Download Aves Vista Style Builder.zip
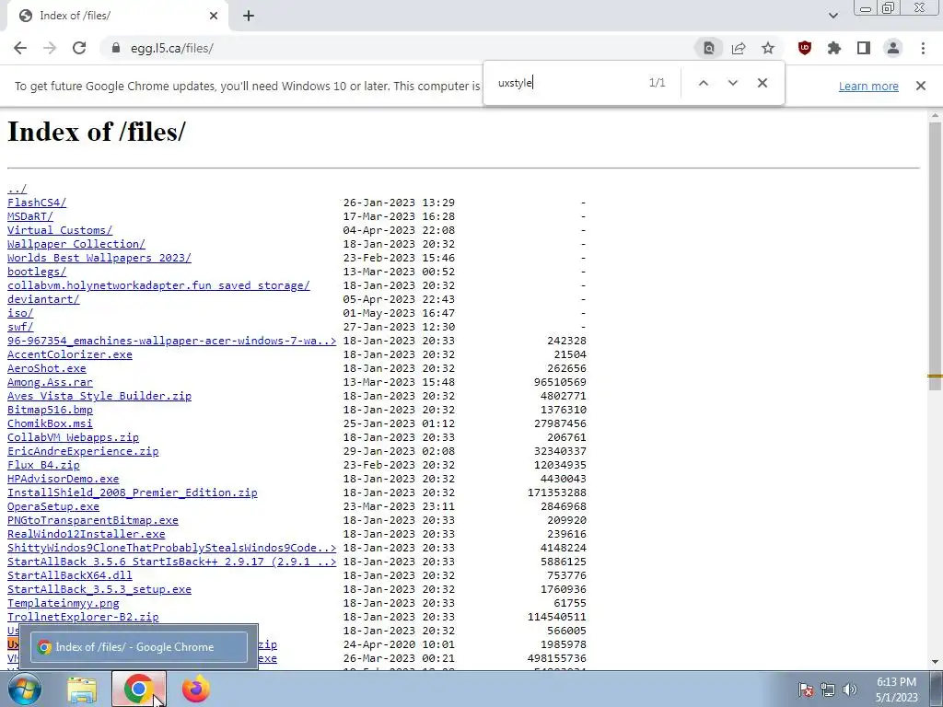943x707 pixels. coord(99,396)
